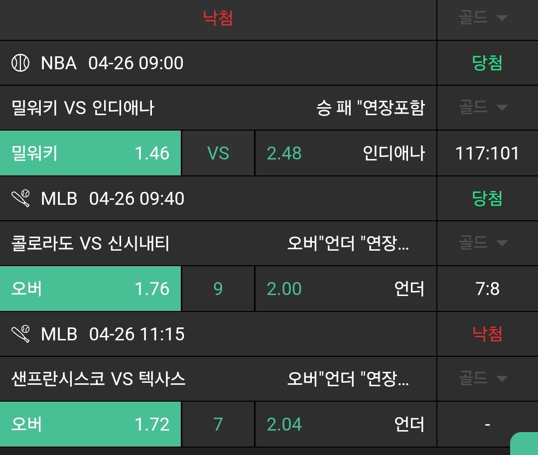The width and height of the screenshot is (538, 455).
Task: Pick the 언더 2.00 odds option
Action: [x=346, y=289]
